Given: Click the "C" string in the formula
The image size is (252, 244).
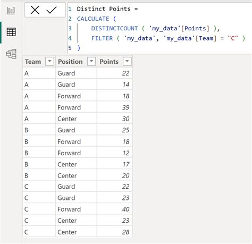Looking at the screenshot, I should point(233,38).
